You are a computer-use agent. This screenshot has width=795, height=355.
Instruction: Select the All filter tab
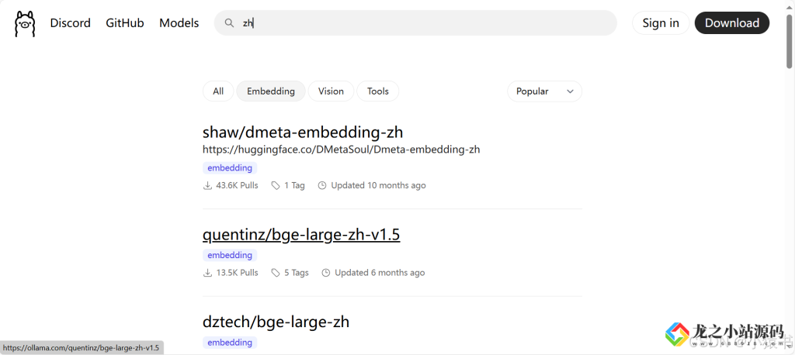pos(218,91)
